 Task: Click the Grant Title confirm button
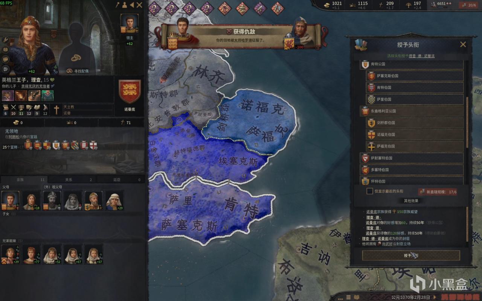pyautogui.click(x=411, y=255)
